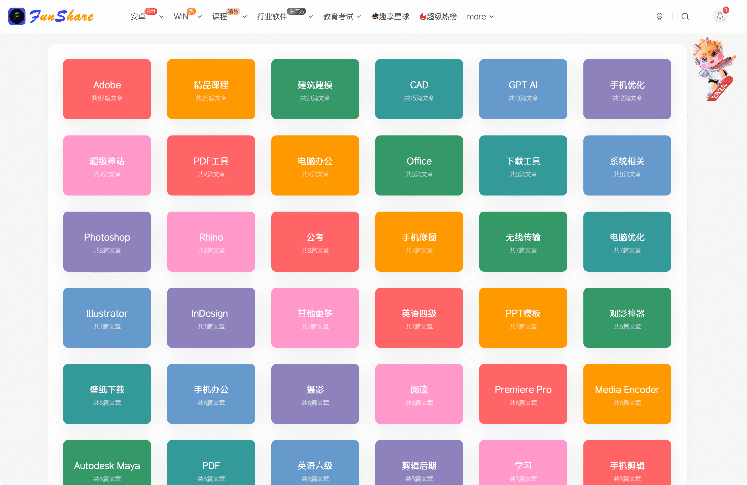
Task: Choose the teal PDF tile
Action: click(211, 462)
